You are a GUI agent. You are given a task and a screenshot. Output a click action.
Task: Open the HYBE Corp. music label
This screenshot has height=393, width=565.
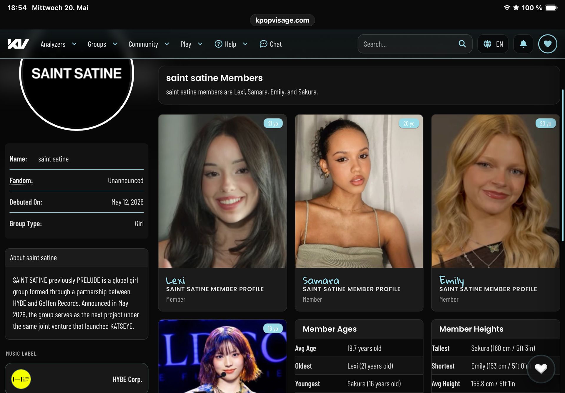77,379
